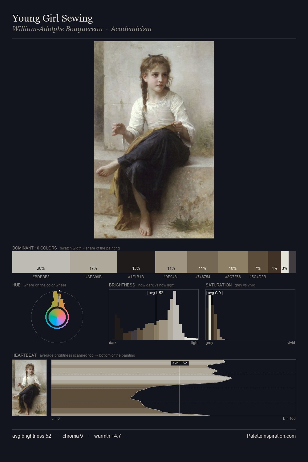Click the "avg L 52" label in the Brightness histogram

(x=156, y=293)
